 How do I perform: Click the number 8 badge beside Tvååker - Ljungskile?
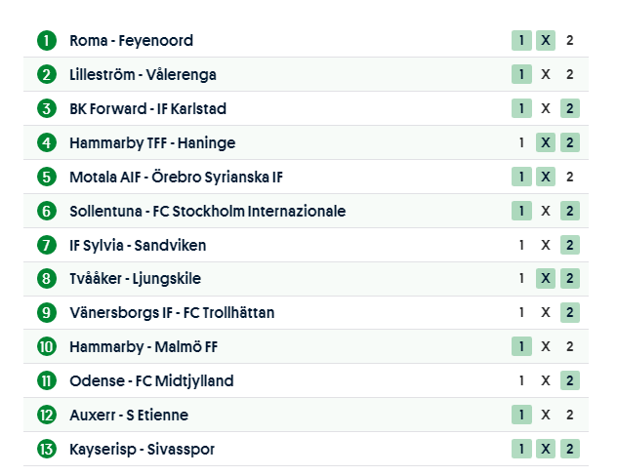click(x=46, y=279)
